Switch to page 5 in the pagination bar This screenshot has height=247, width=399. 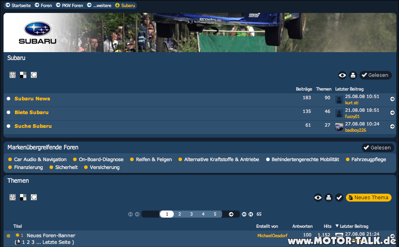click(x=215, y=214)
